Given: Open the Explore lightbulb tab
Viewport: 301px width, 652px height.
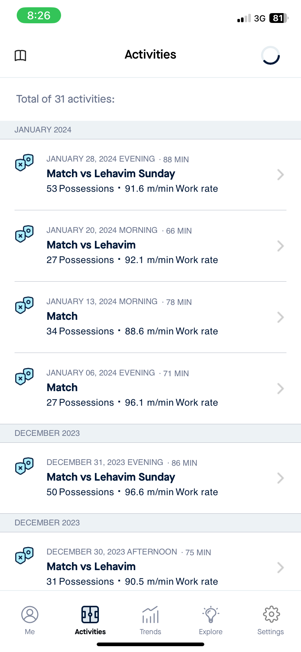Looking at the screenshot, I should point(210,620).
